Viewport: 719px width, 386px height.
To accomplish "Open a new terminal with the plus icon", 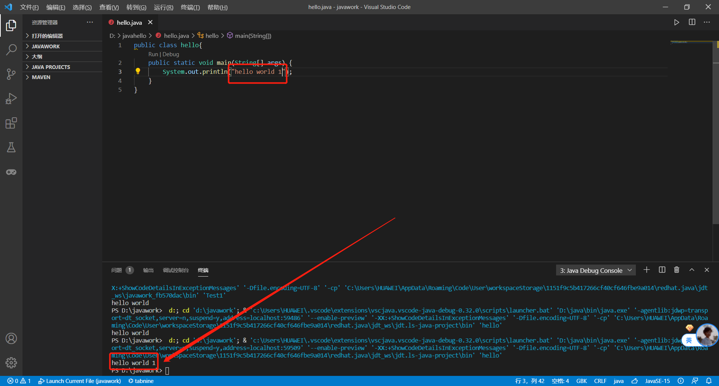I will [x=646, y=270].
